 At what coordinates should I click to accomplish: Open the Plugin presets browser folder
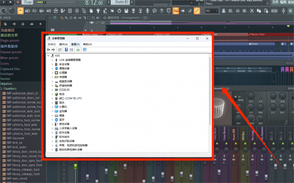point(10,41)
